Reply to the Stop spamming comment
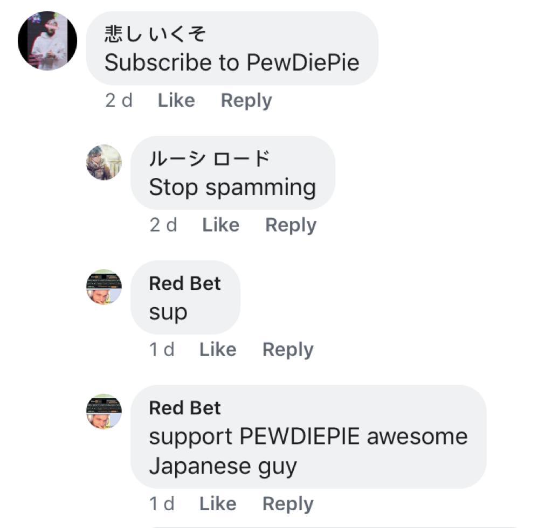 pos(291,226)
